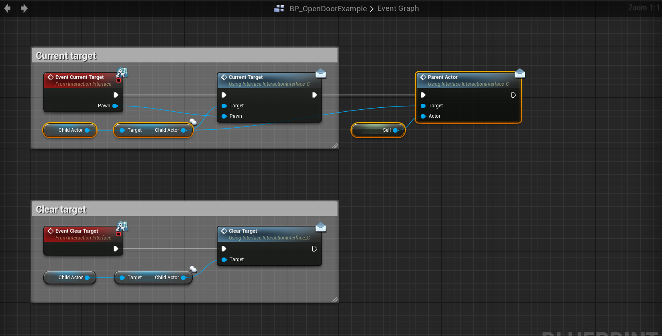Open the BP_OpenDoorExample breadcrumb
The width and height of the screenshot is (662, 336).
328,8
